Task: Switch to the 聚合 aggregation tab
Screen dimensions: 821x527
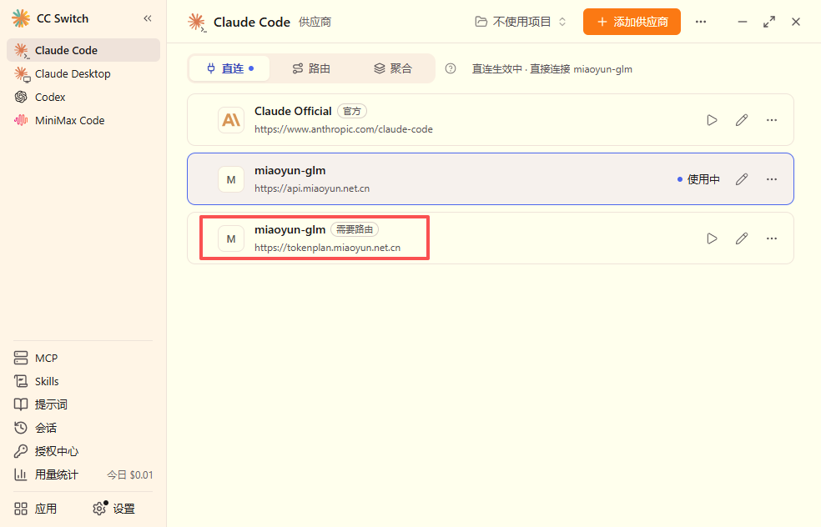Action: click(x=393, y=68)
